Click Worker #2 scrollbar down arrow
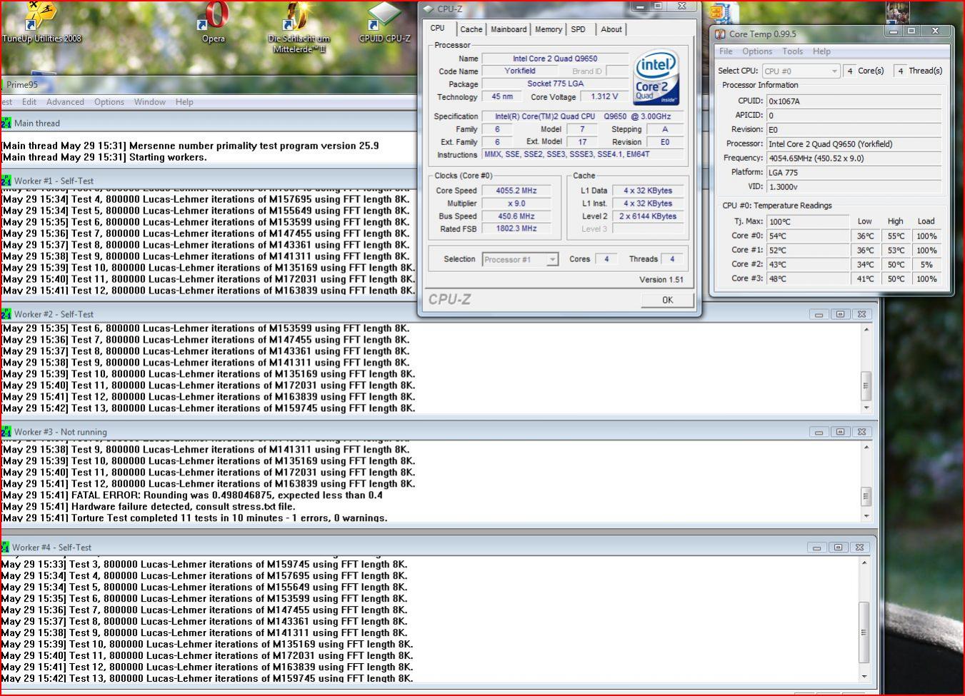 click(866, 408)
